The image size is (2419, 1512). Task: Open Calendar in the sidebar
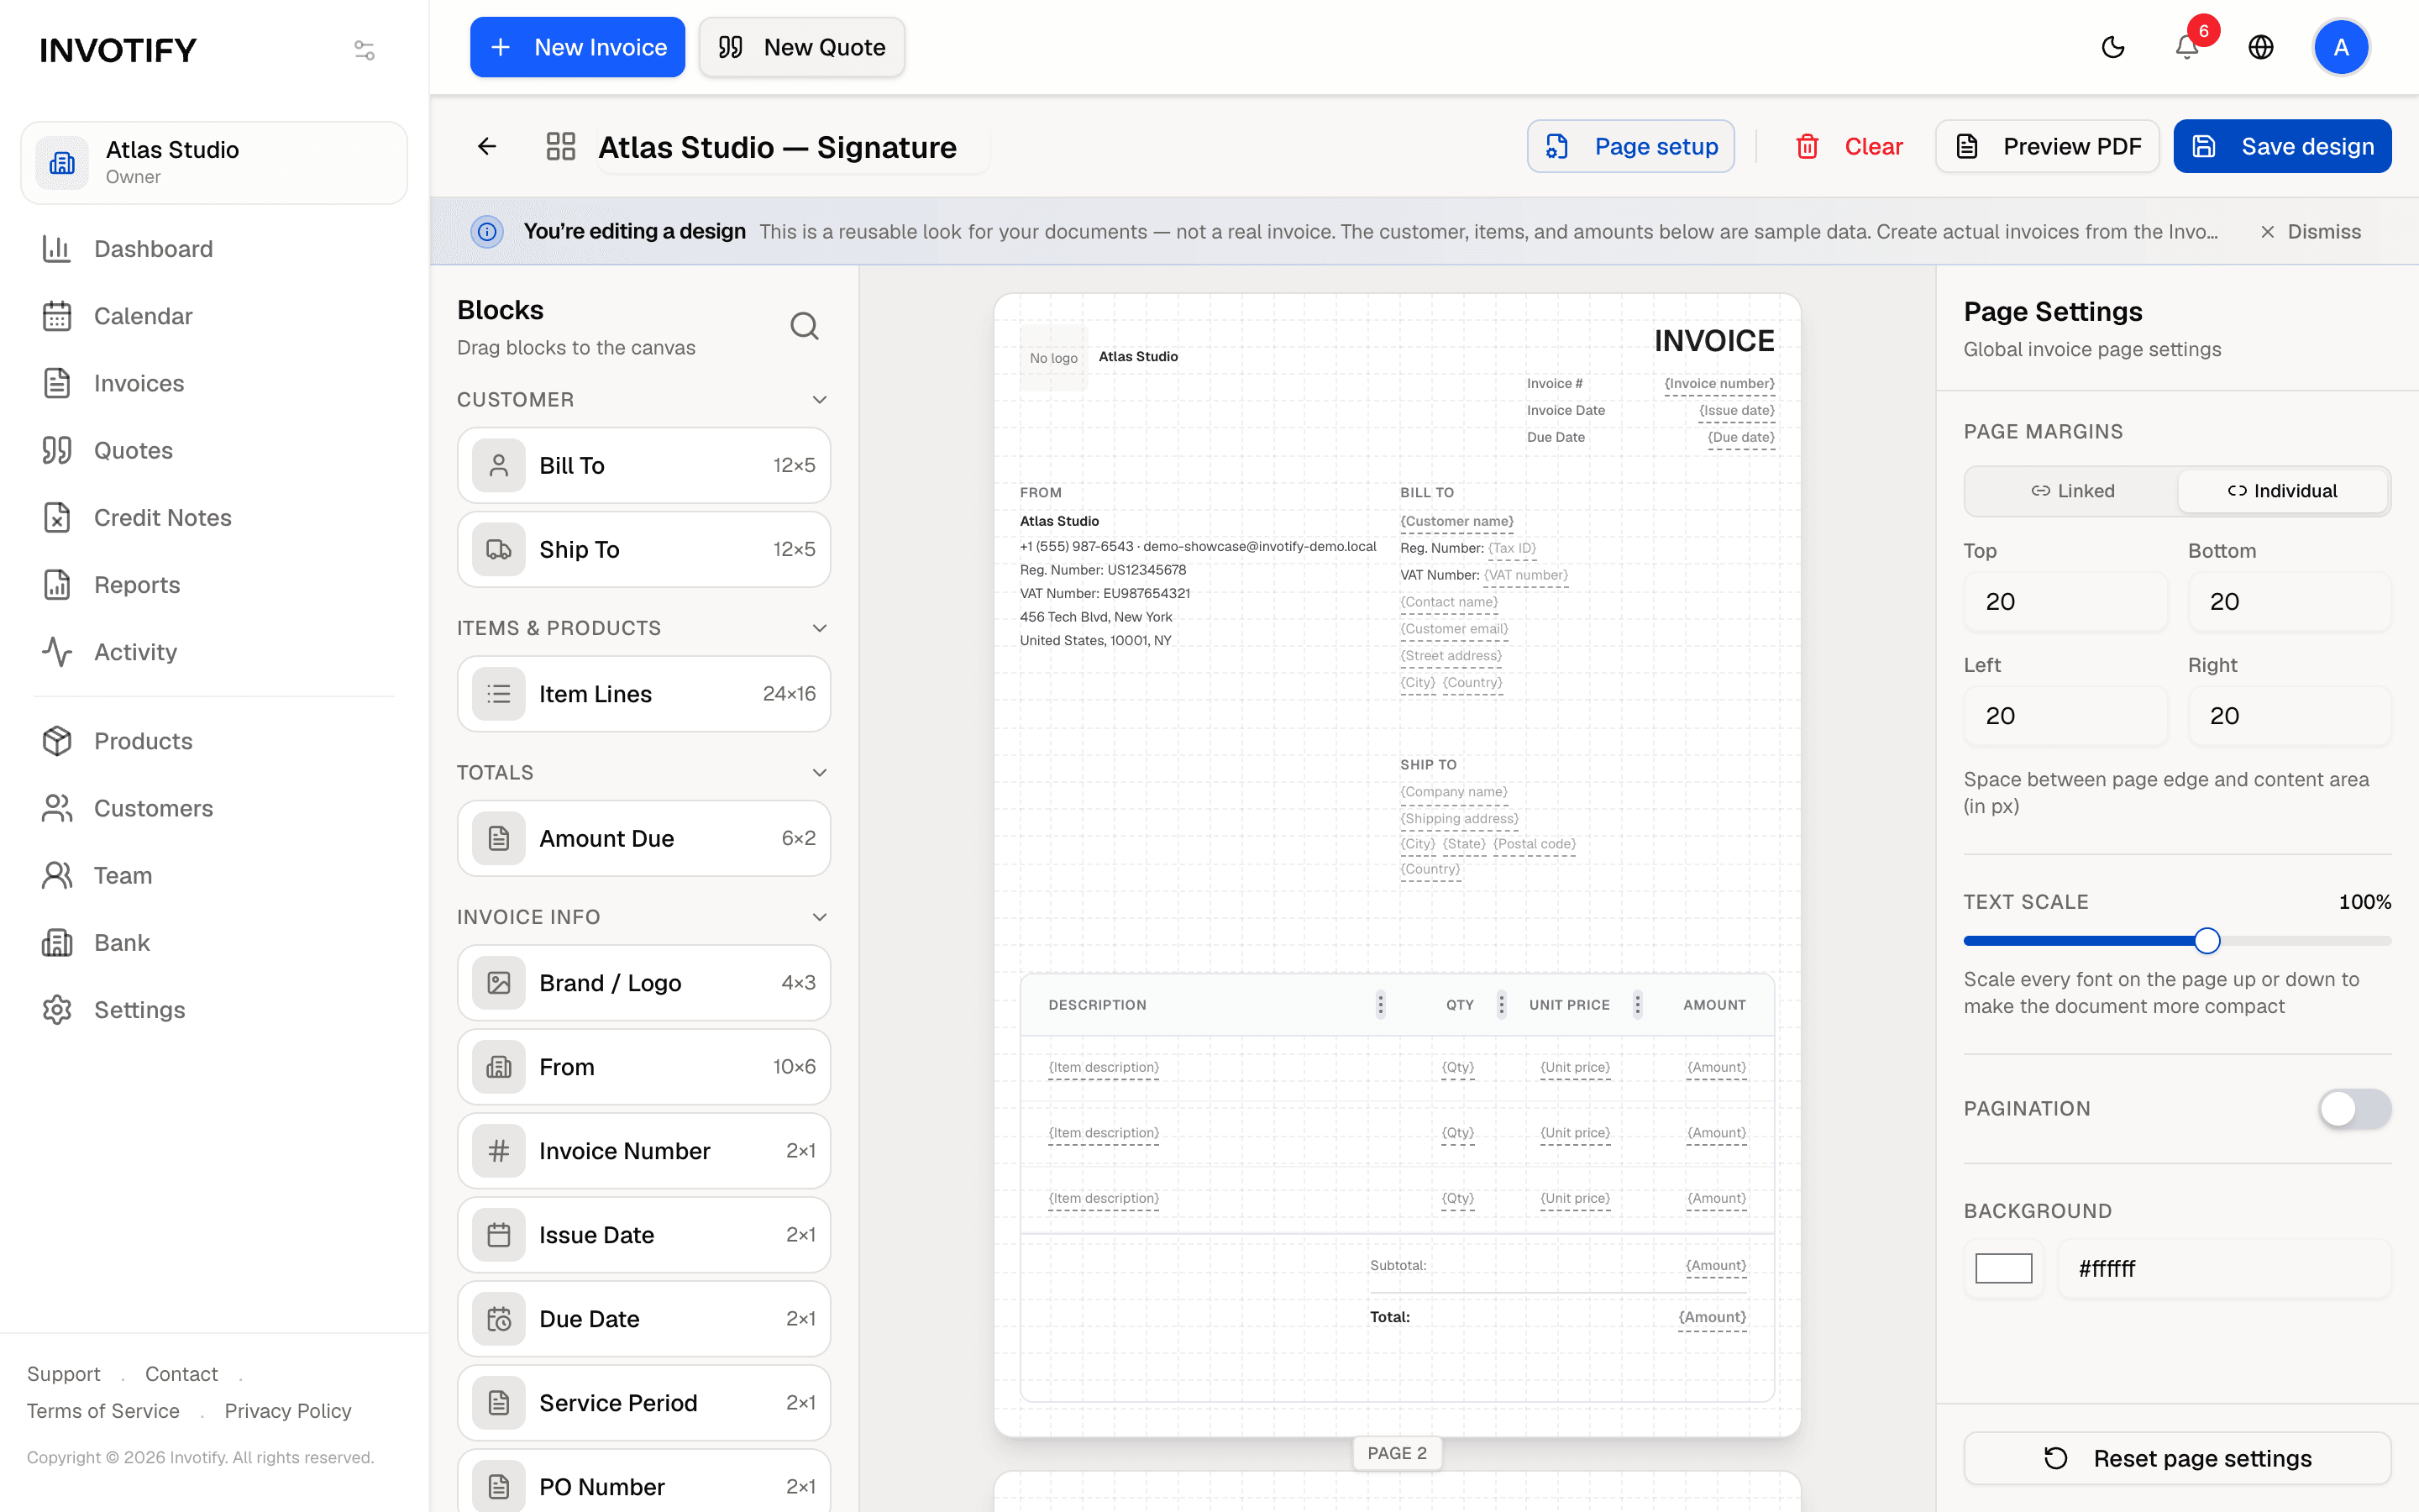point(214,316)
